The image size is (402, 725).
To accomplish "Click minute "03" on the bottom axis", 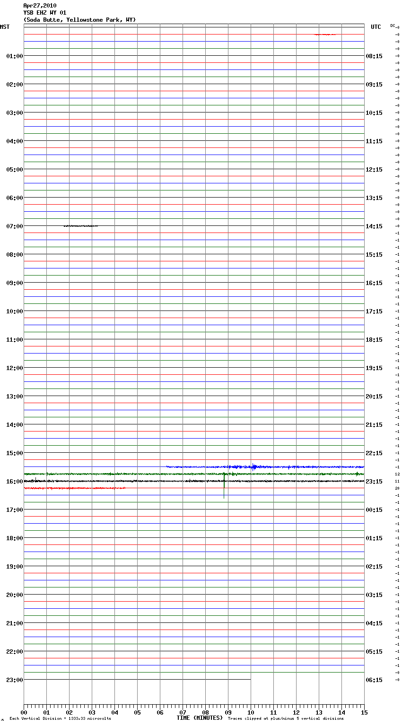I will (x=92, y=712).
